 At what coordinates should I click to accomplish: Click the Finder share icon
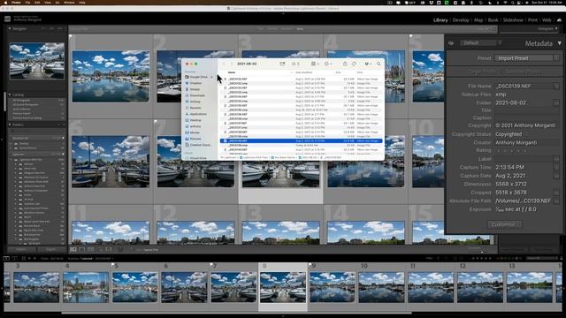pos(345,64)
